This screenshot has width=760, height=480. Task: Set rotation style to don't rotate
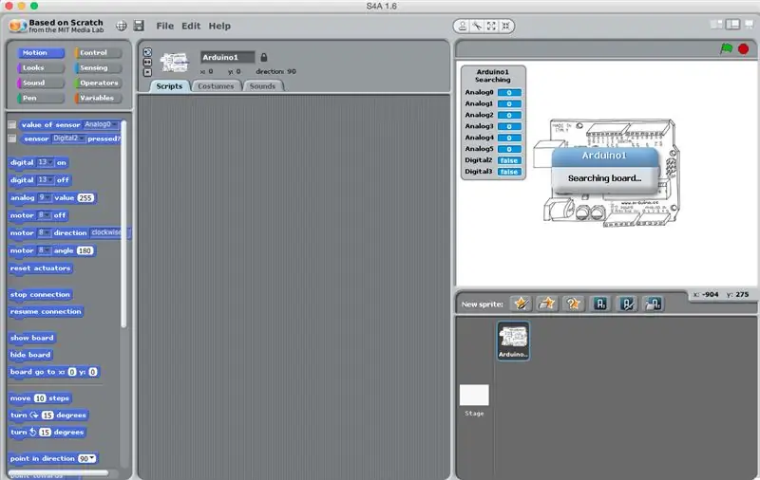pos(147,72)
